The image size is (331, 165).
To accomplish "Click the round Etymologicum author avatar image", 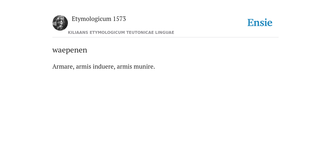I will click(60, 23).
